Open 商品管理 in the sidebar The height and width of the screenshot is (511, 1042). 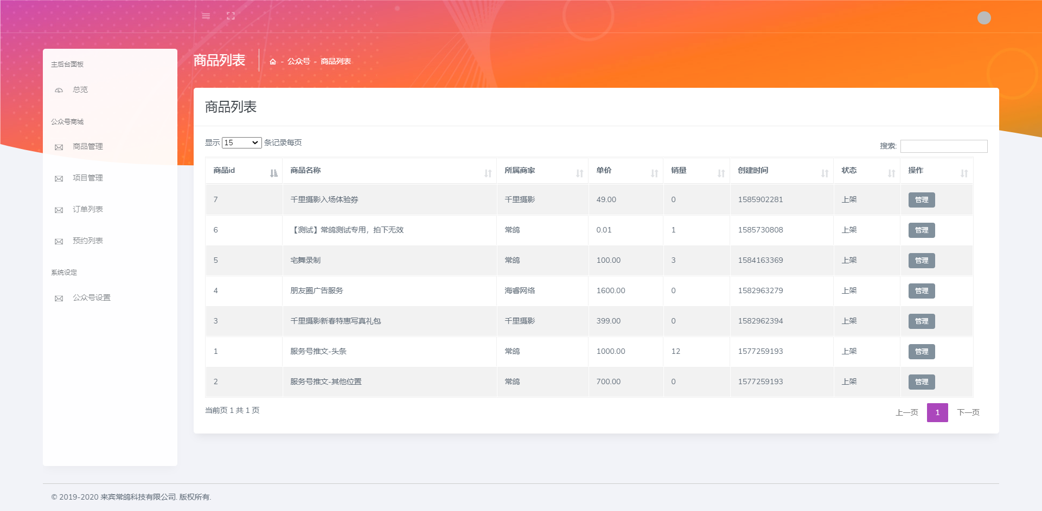(87, 147)
